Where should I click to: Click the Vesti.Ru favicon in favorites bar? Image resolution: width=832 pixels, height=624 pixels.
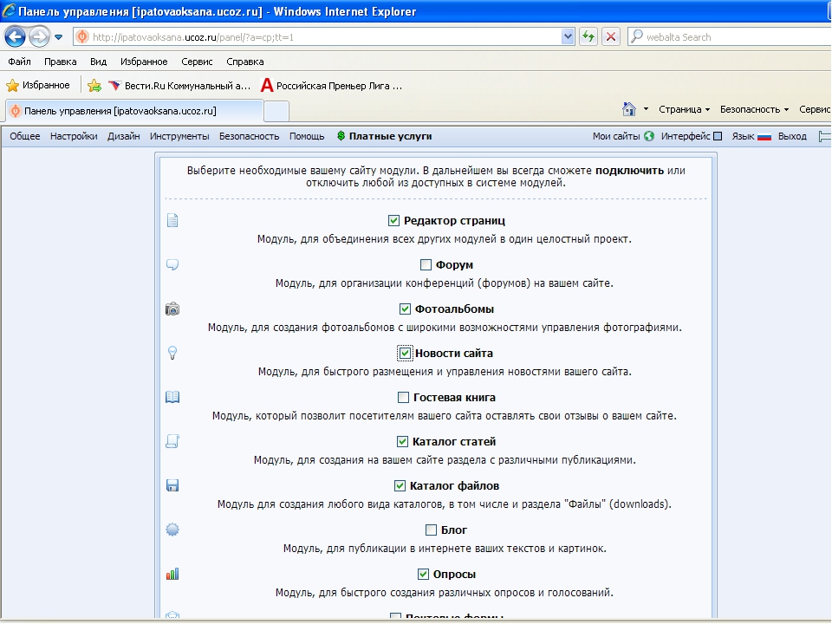click(114, 86)
